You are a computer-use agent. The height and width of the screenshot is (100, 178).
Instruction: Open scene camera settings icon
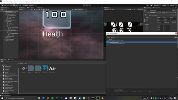[x=75, y=9]
